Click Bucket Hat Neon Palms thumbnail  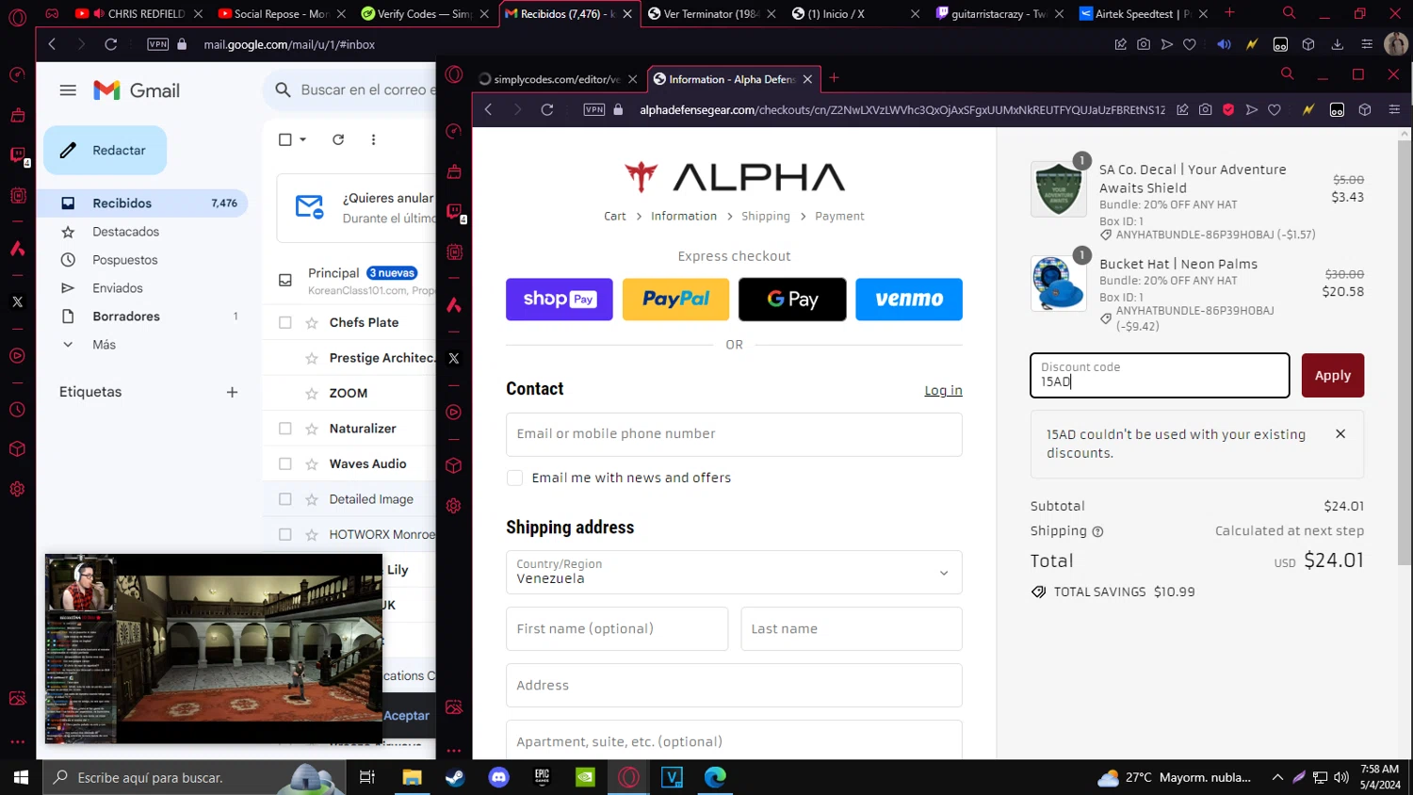[x=1059, y=284]
